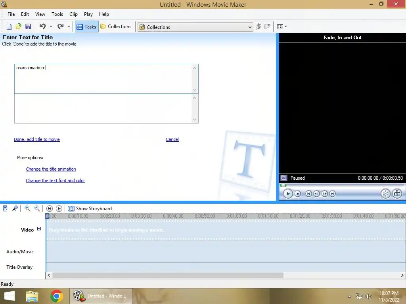Switch to Show Storyboard view
The image size is (406, 304).
pos(90,208)
